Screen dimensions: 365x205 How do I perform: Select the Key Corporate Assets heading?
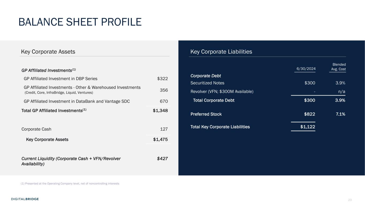[x=48, y=52]
